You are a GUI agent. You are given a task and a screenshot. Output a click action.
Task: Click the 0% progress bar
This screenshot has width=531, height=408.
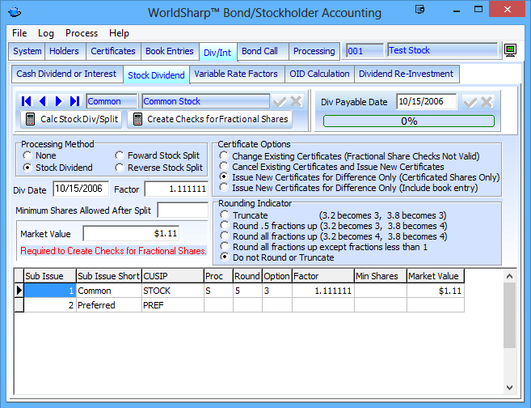(x=408, y=121)
